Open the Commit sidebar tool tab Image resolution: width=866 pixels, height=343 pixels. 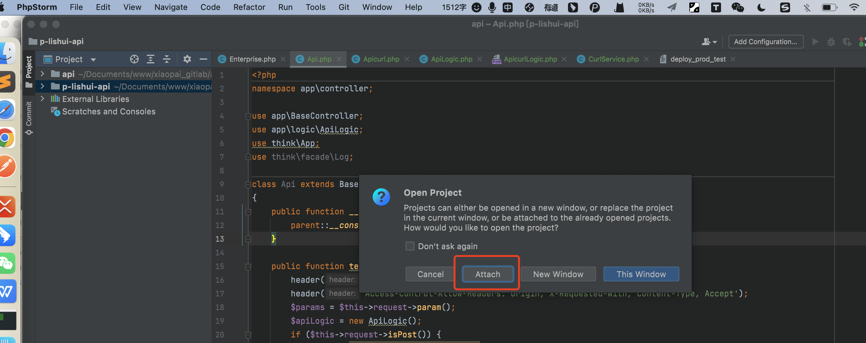coord(29,118)
